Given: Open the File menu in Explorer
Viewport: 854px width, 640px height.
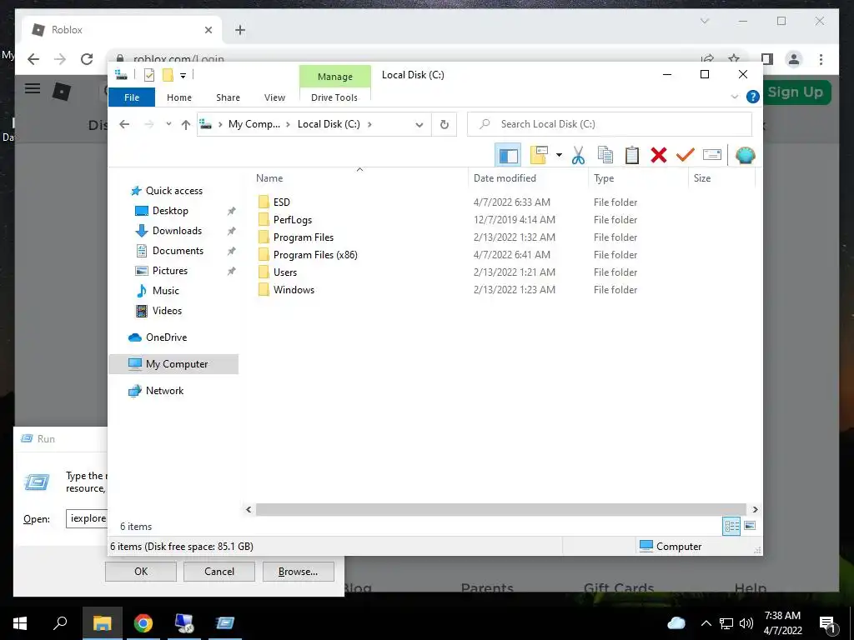Looking at the screenshot, I should [x=132, y=97].
